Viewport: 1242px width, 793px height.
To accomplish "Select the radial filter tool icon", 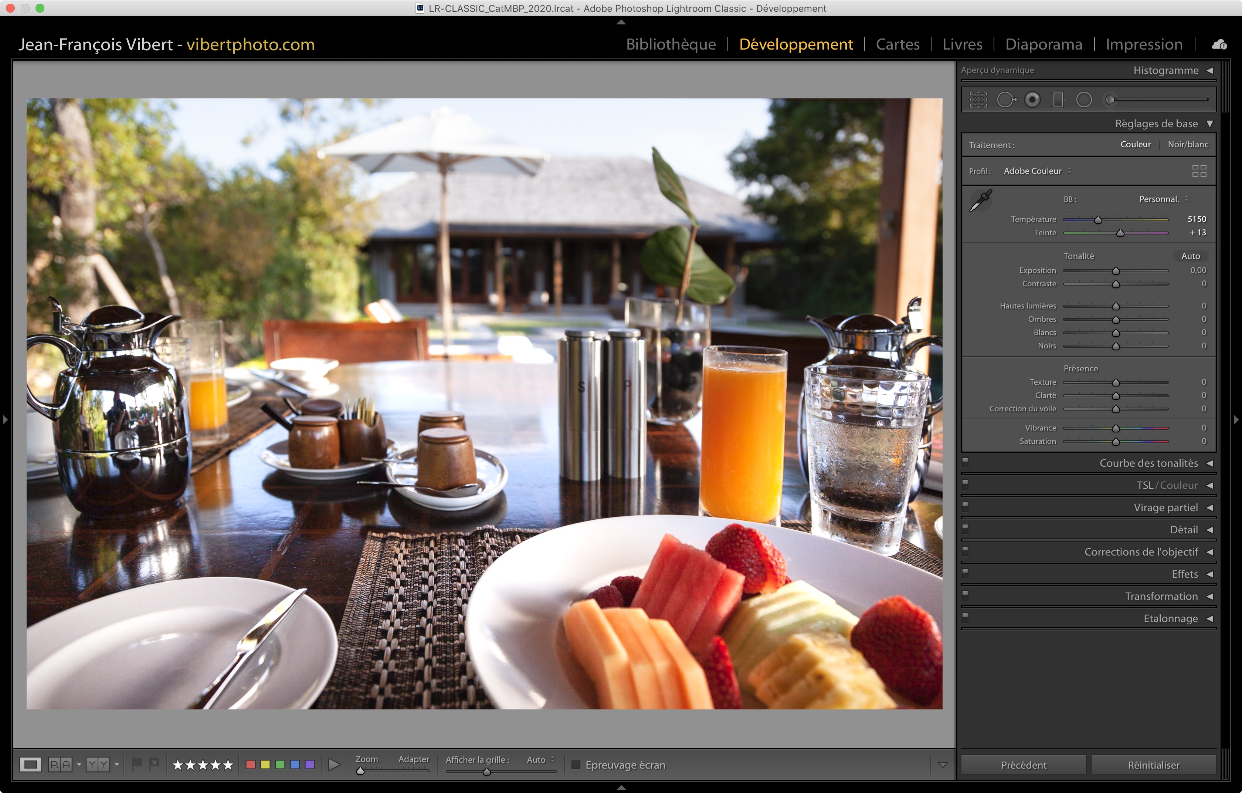I will (1084, 99).
